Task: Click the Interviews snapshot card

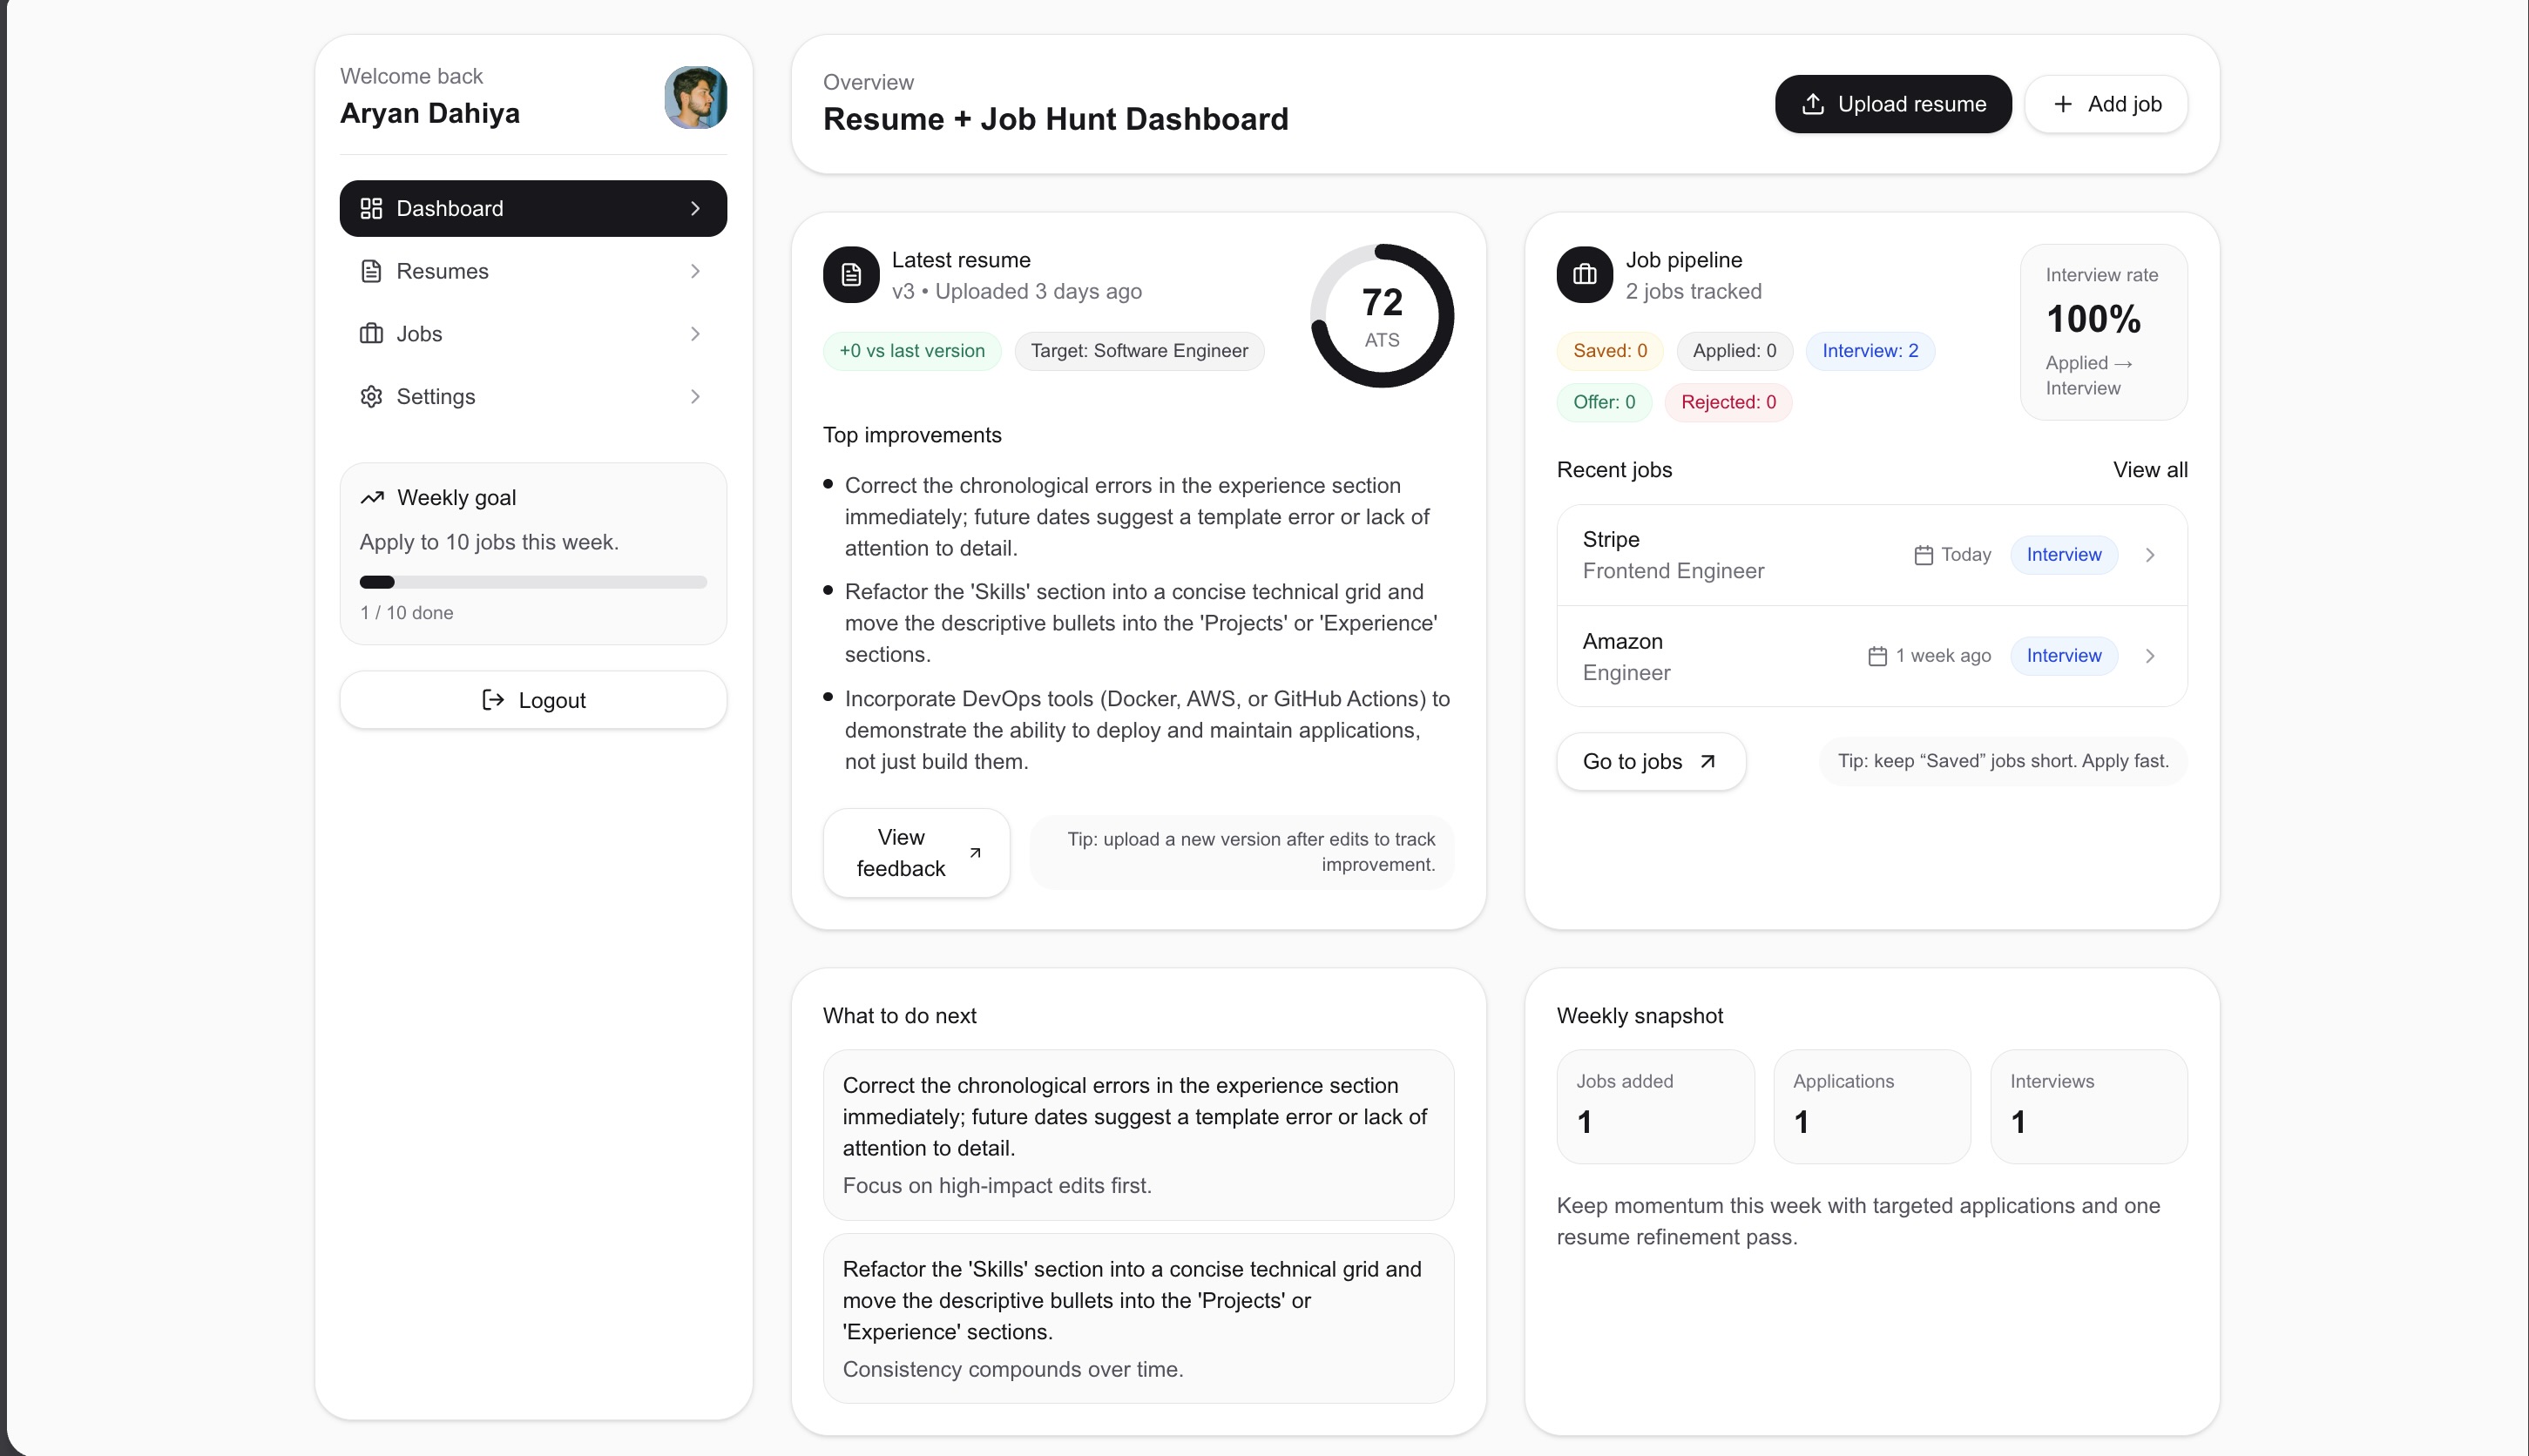Action: click(2089, 1107)
